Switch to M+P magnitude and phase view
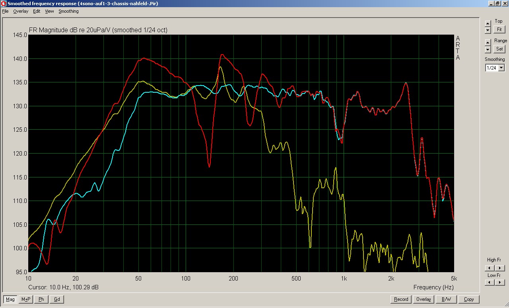 coord(26,299)
